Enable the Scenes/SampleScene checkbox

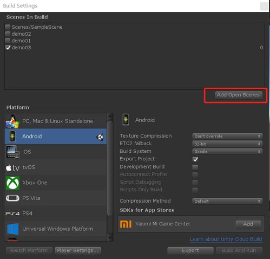[8, 27]
